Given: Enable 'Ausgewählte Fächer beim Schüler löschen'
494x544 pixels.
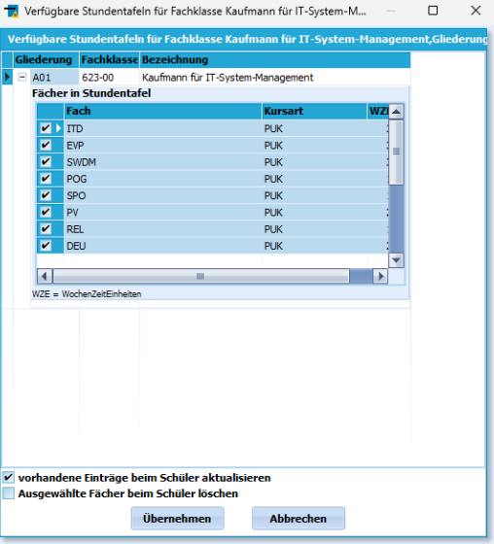Looking at the screenshot, I should click(9, 493).
